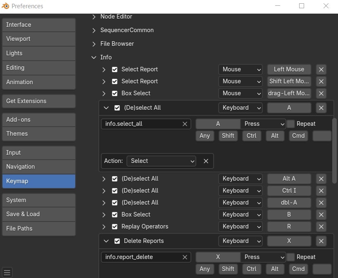Screen dimensions: 338x278
Task: Change the X key binding of Delete Reports
Action: [289, 241]
